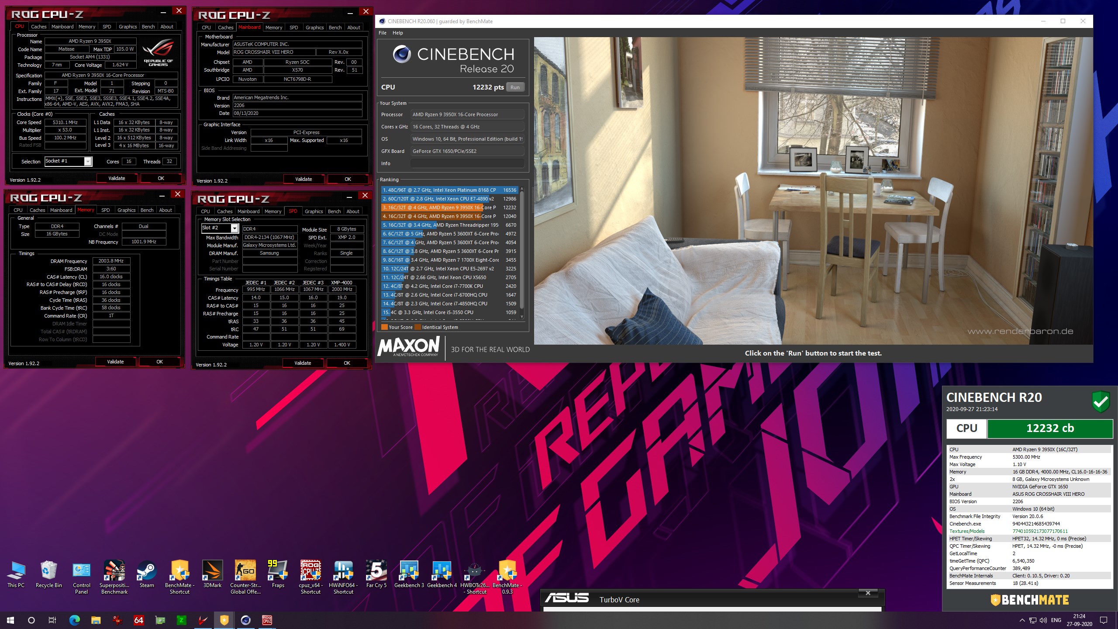Launch Geekbench 4 desktop shortcut
The width and height of the screenshot is (1118, 629).
click(x=442, y=574)
